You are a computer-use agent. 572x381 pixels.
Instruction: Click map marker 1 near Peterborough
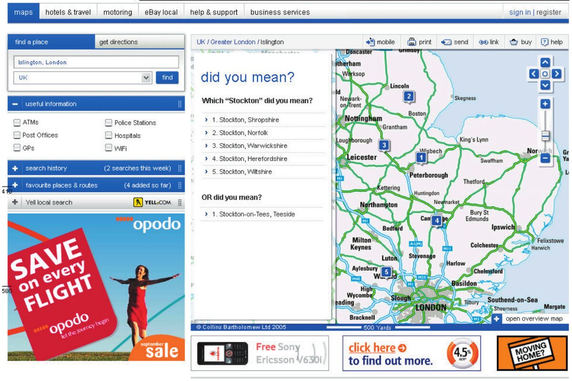point(421,157)
